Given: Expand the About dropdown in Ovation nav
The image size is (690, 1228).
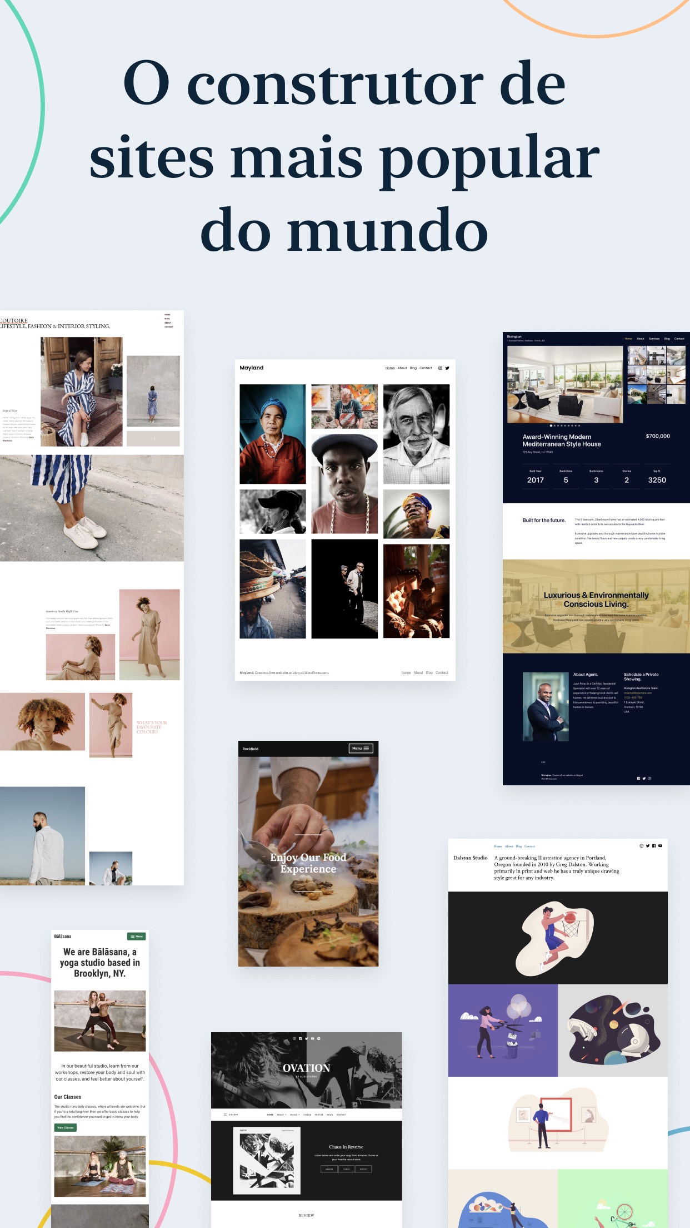Looking at the screenshot, I should (282, 1115).
